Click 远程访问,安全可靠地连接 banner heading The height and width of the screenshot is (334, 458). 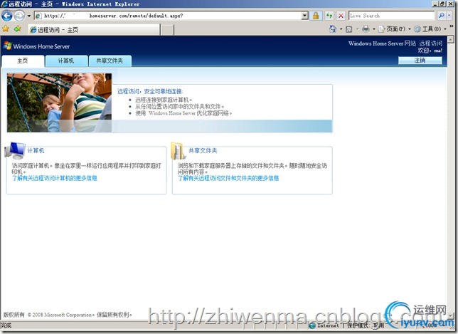(150, 91)
